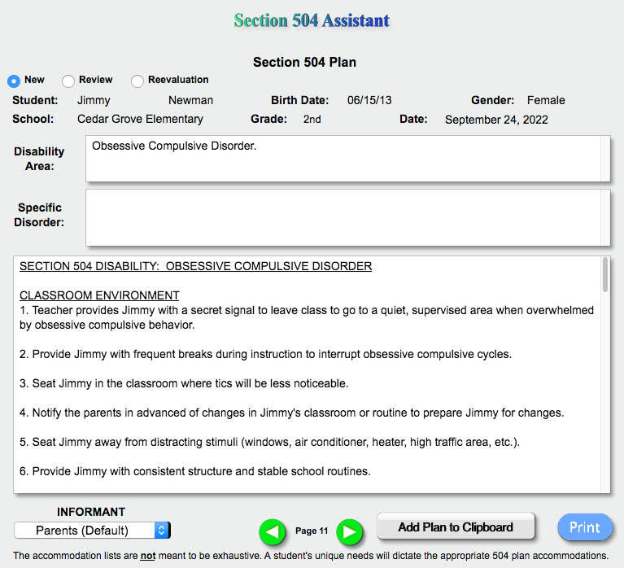
Task: Click Add Plan to Clipboard button
Action: tap(456, 526)
